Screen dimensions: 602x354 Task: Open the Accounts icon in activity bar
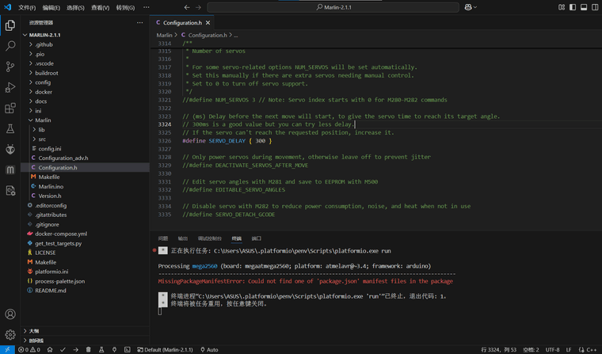pyautogui.click(x=10, y=314)
